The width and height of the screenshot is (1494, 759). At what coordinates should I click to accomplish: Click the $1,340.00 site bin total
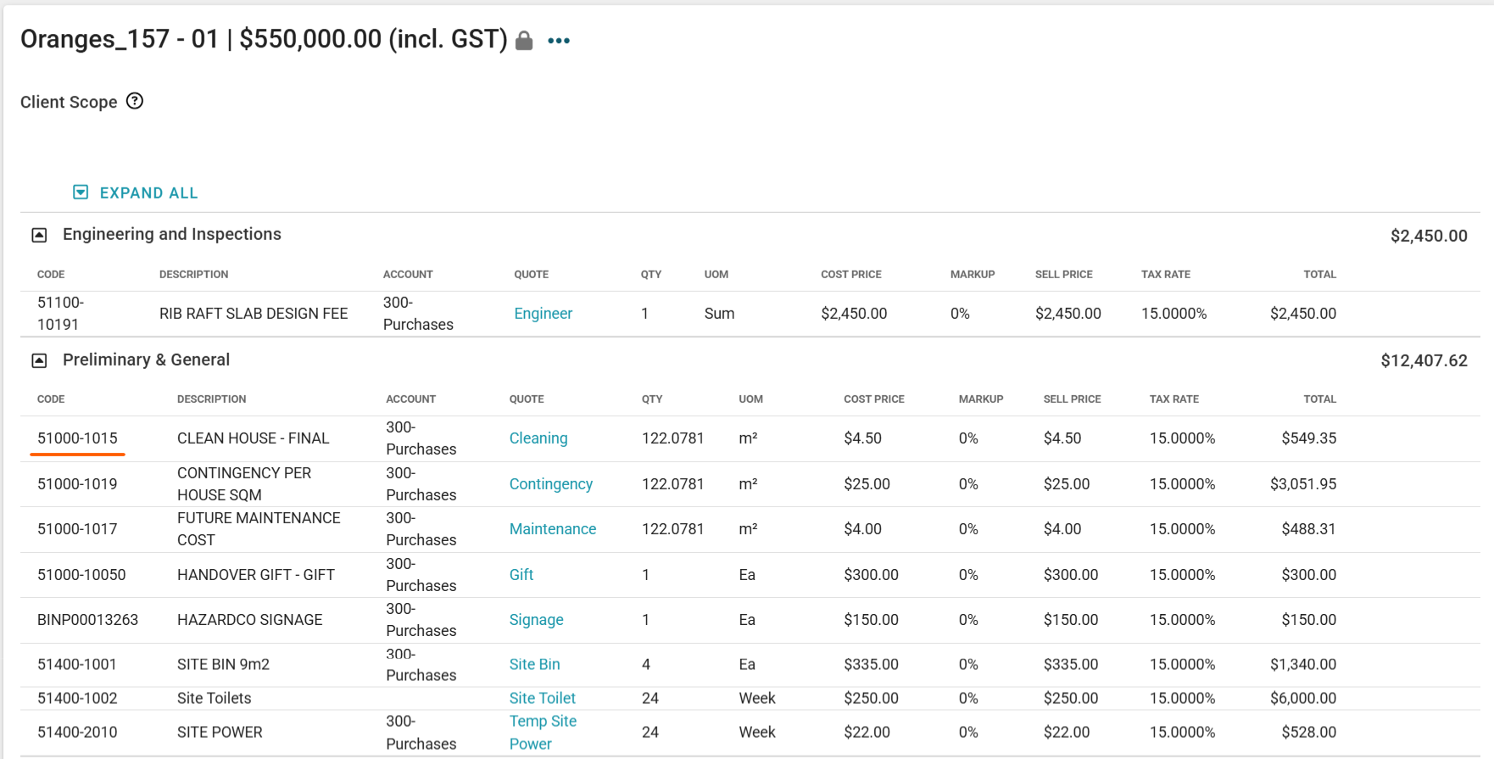[x=1303, y=664]
